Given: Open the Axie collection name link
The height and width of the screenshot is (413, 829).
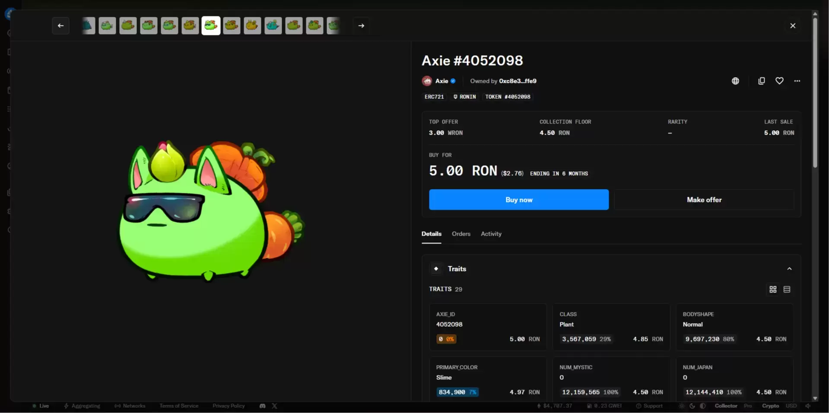Looking at the screenshot, I should click(441, 81).
